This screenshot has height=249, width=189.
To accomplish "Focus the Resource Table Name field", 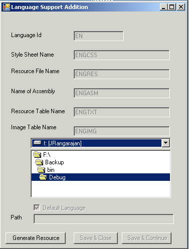I will 122,112.
